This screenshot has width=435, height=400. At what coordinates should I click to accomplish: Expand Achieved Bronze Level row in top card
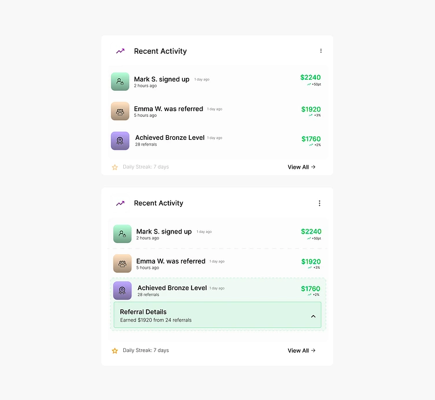217,141
